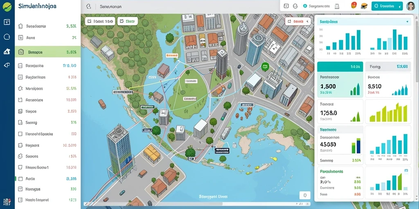Select the last sidebar row at the bottom
The image size is (419, 209).
48,199
